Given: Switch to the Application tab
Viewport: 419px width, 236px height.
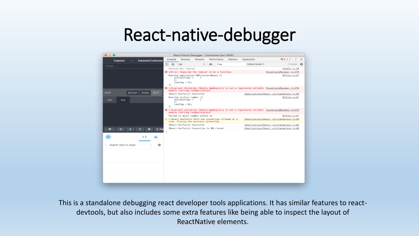Looking at the screenshot, I should coord(248,59).
